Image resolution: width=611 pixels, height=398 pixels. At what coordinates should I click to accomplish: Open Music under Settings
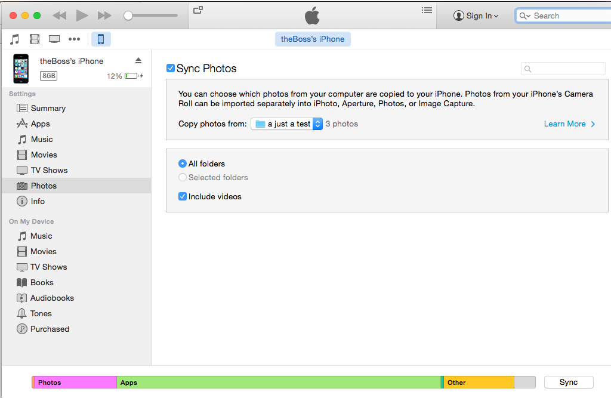(76, 139)
